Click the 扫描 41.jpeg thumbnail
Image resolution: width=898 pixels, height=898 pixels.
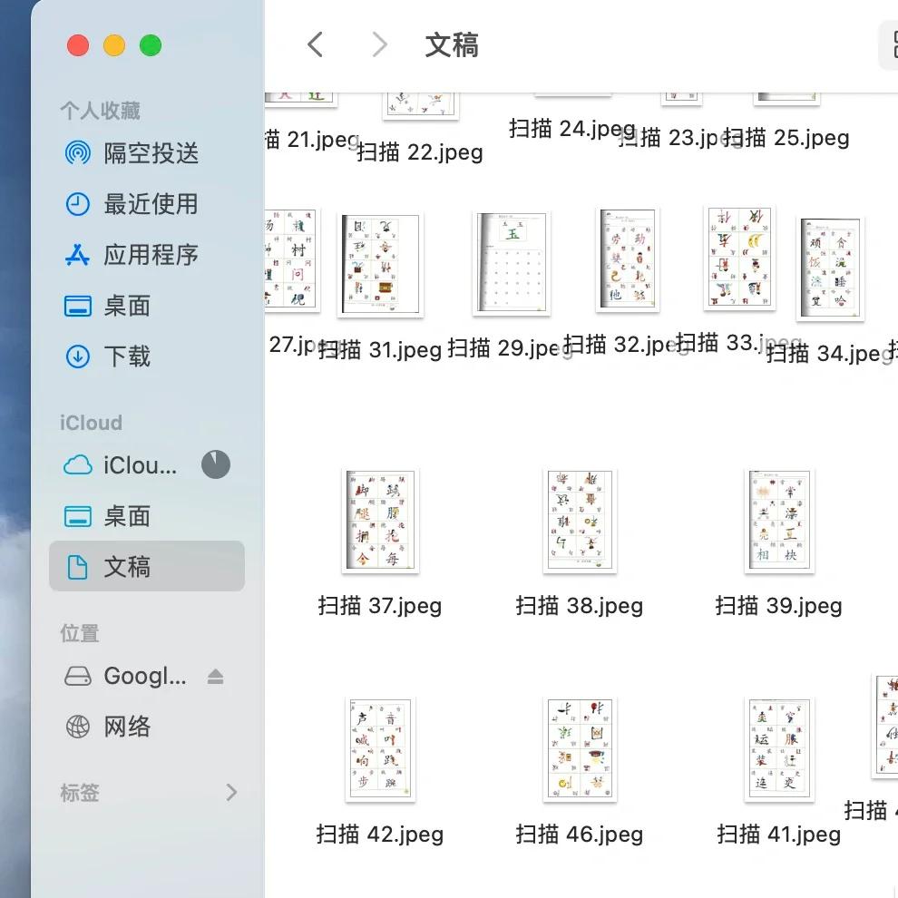tap(778, 749)
